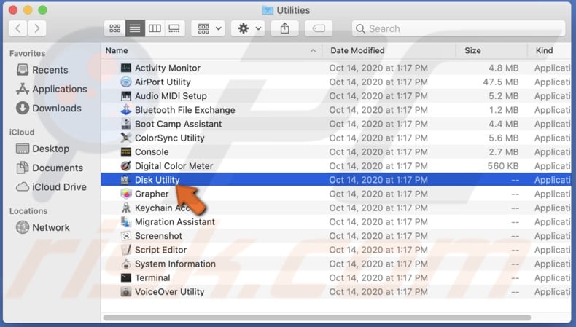This screenshot has height=327, width=576.
Task: Click the VoiceOver Utility icon
Action: point(125,292)
